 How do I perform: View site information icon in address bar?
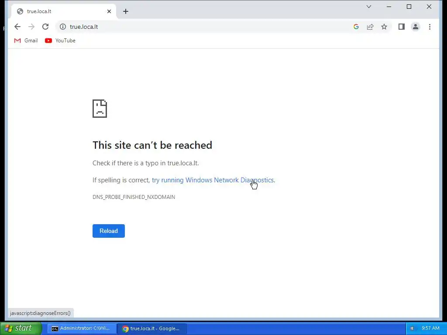(x=63, y=27)
